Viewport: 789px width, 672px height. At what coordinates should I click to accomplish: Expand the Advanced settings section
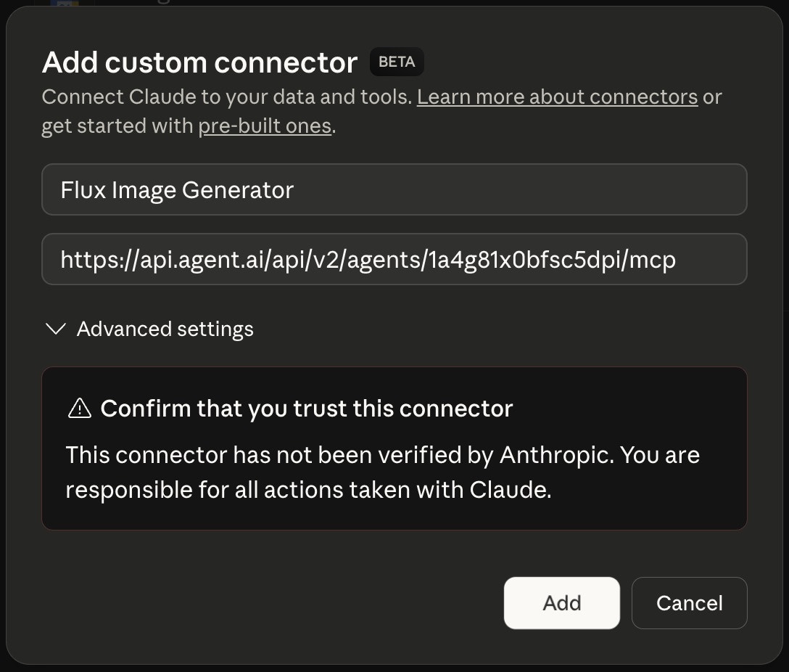pyautogui.click(x=164, y=329)
